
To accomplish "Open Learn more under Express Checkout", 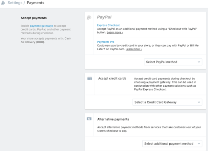I will pos(115,33).
